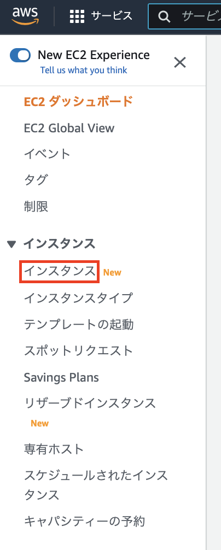
Task: Close the EC2 navigation panel
Action: pyautogui.click(x=180, y=63)
